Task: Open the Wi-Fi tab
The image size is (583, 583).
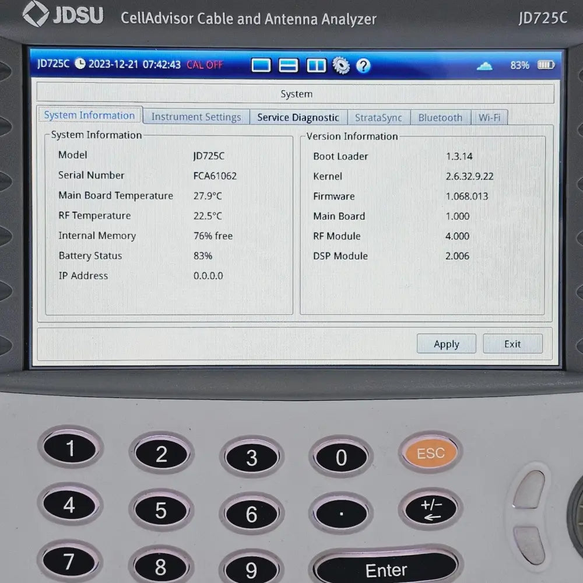Action: coord(489,118)
